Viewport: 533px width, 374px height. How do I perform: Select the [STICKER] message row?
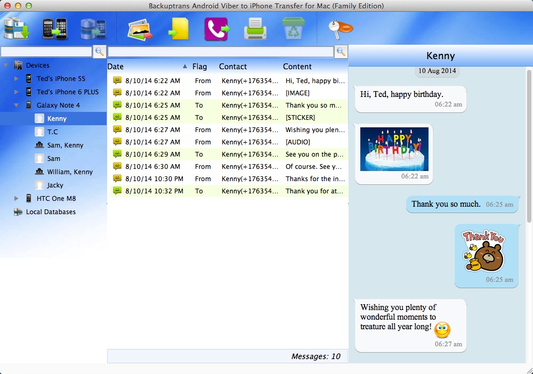click(x=229, y=118)
